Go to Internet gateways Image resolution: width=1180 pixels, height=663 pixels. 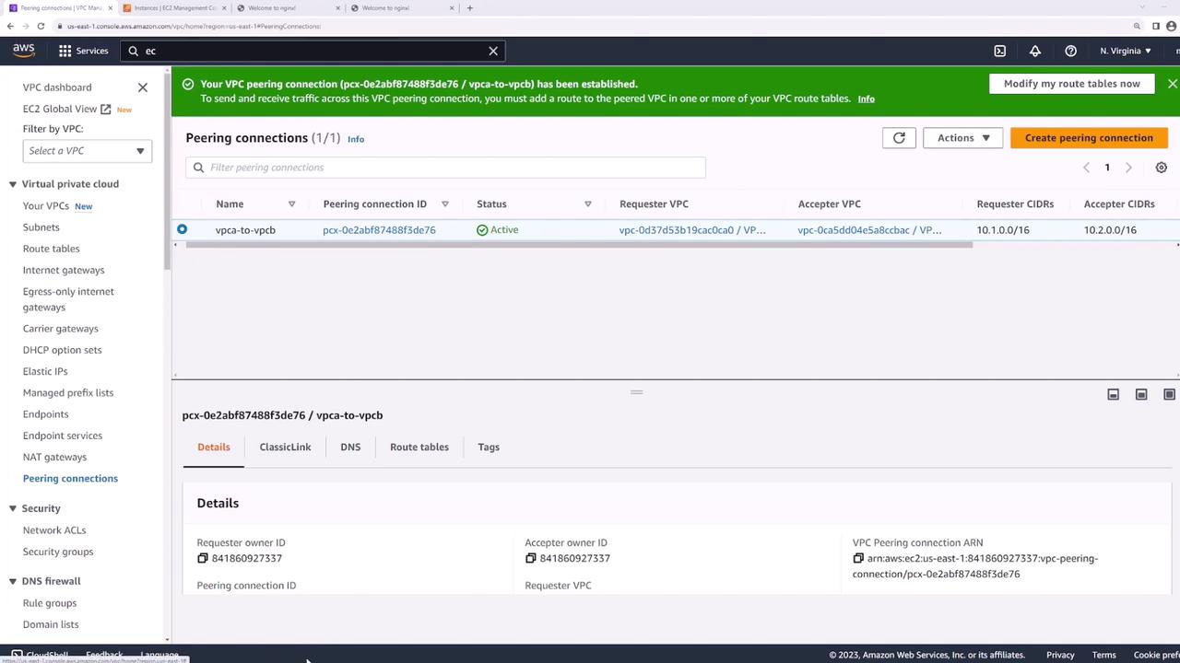64,270
